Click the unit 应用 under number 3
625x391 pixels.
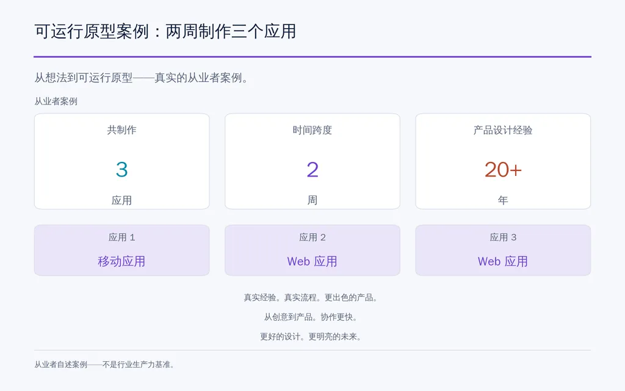tap(121, 200)
